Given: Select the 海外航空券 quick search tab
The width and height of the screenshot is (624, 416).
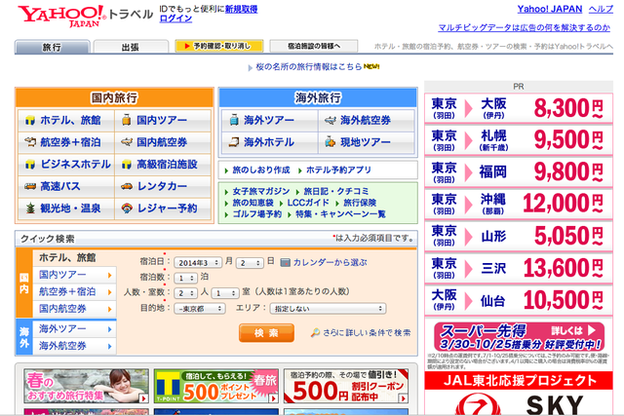Looking at the screenshot, I should pos(74,346).
